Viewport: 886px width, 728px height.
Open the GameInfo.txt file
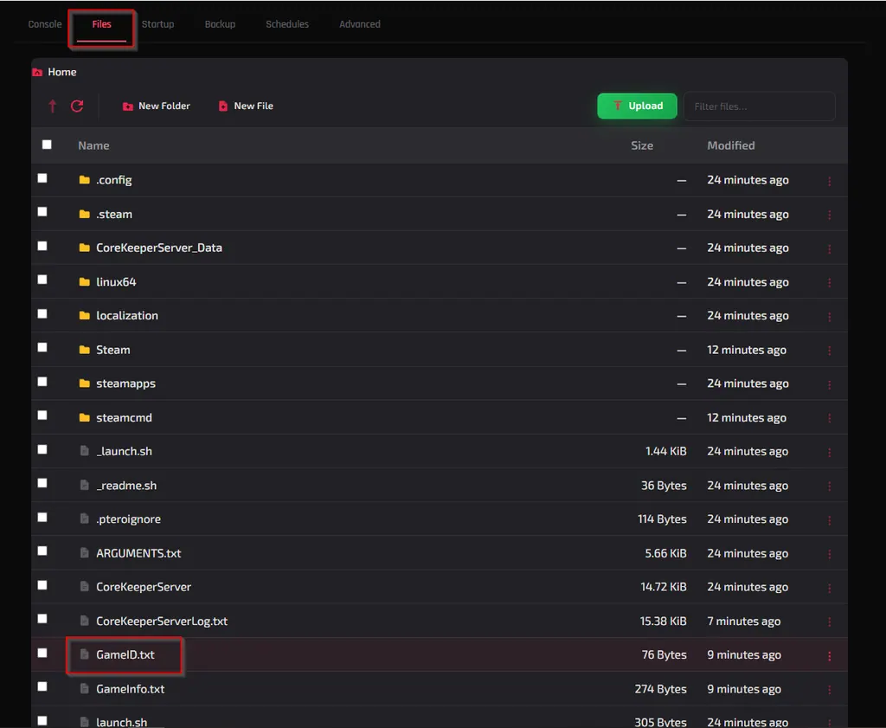point(130,689)
